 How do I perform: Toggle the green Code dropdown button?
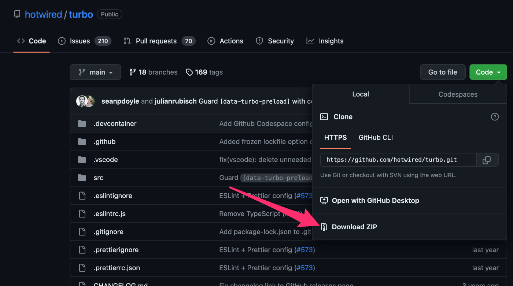pos(488,72)
